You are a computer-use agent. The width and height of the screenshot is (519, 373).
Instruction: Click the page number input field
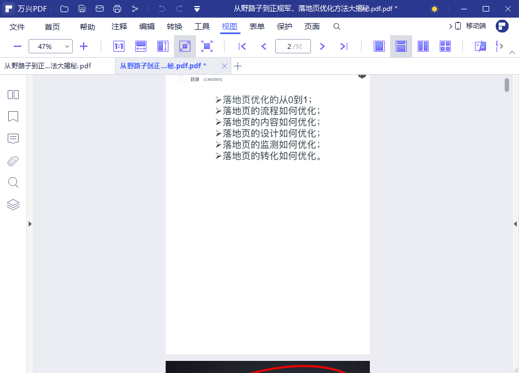293,46
